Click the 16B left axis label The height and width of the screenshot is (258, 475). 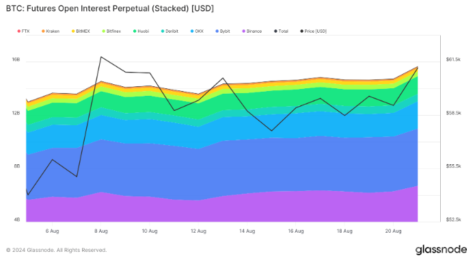[16, 60]
